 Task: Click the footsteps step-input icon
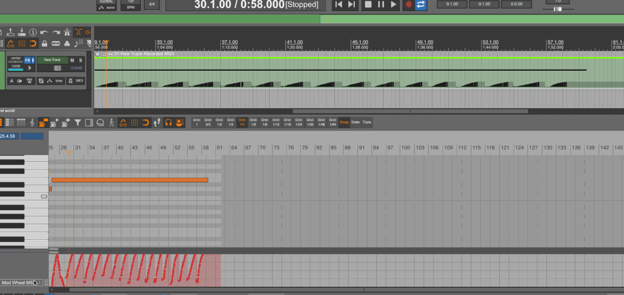pyautogui.click(x=157, y=122)
